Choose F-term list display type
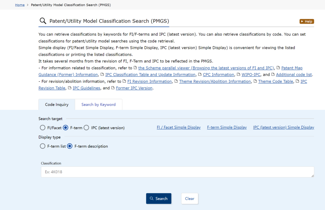The image size is (325, 210). (x=43, y=146)
